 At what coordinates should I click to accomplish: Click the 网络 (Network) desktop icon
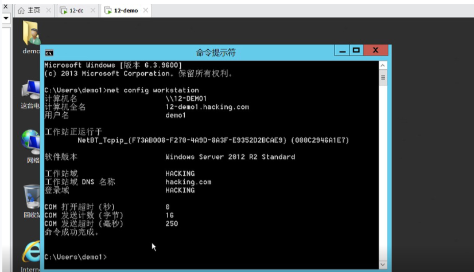coord(30,143)
